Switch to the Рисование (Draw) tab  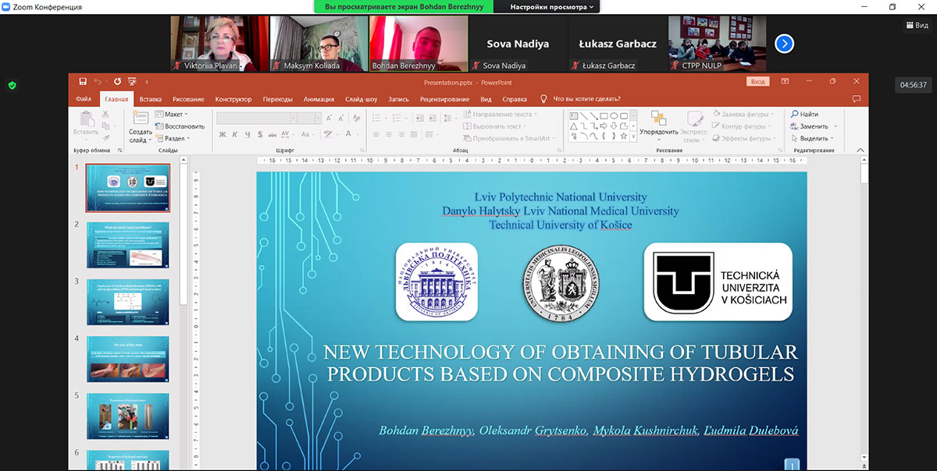tap(188, 99)
